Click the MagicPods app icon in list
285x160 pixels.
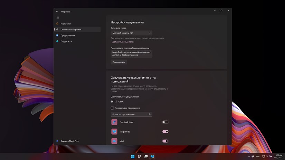[x=114, y=131]
